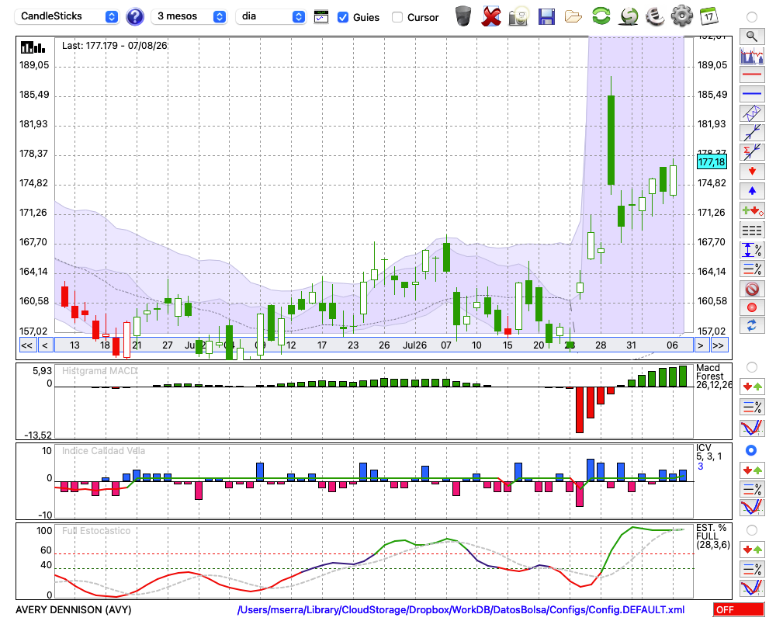Viewport: 776px width, 621px height.
Task: Click the blue help question mark
Action: tap(134, 17)
